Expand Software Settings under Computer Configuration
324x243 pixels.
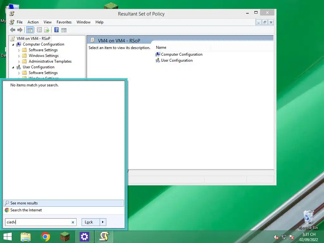(x=19, y=50)
